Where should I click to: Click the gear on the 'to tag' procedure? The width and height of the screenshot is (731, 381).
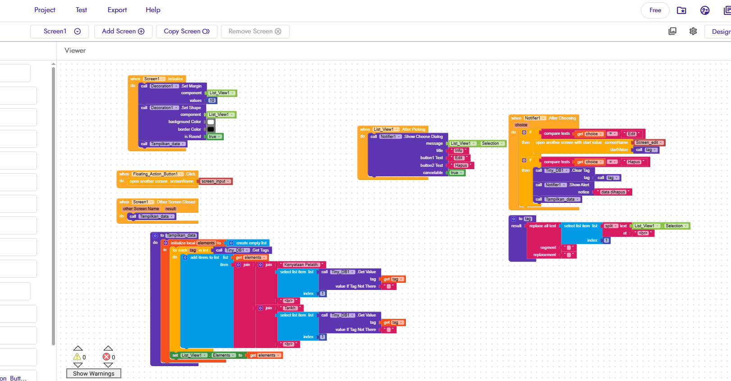(x=514, y=219)
